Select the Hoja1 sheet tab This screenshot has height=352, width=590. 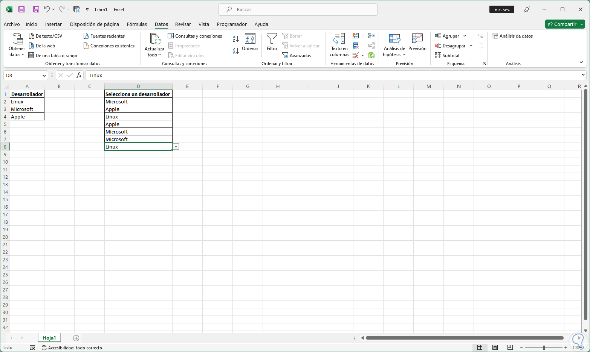tap(49, 338)
